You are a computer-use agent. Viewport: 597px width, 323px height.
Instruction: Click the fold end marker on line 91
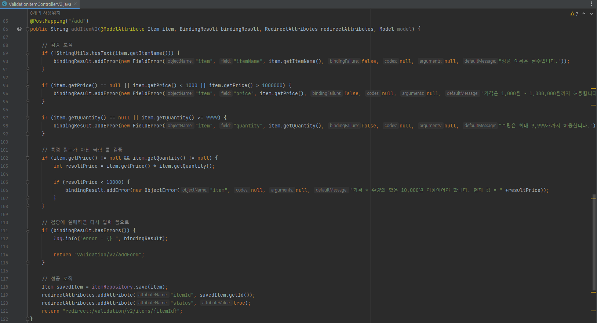(x=28, y=69)
